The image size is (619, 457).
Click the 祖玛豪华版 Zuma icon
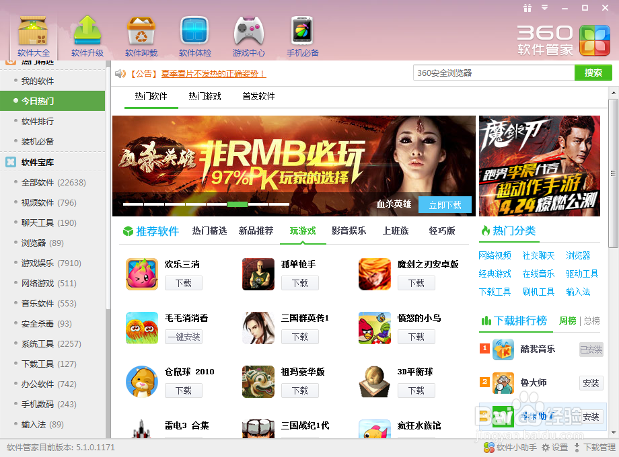[x=258, y=381]
